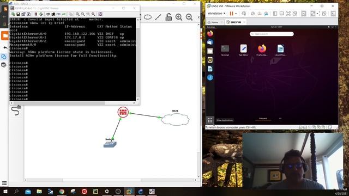
Task: Select the Switch1 node in topology
Action: coord(110,144)
